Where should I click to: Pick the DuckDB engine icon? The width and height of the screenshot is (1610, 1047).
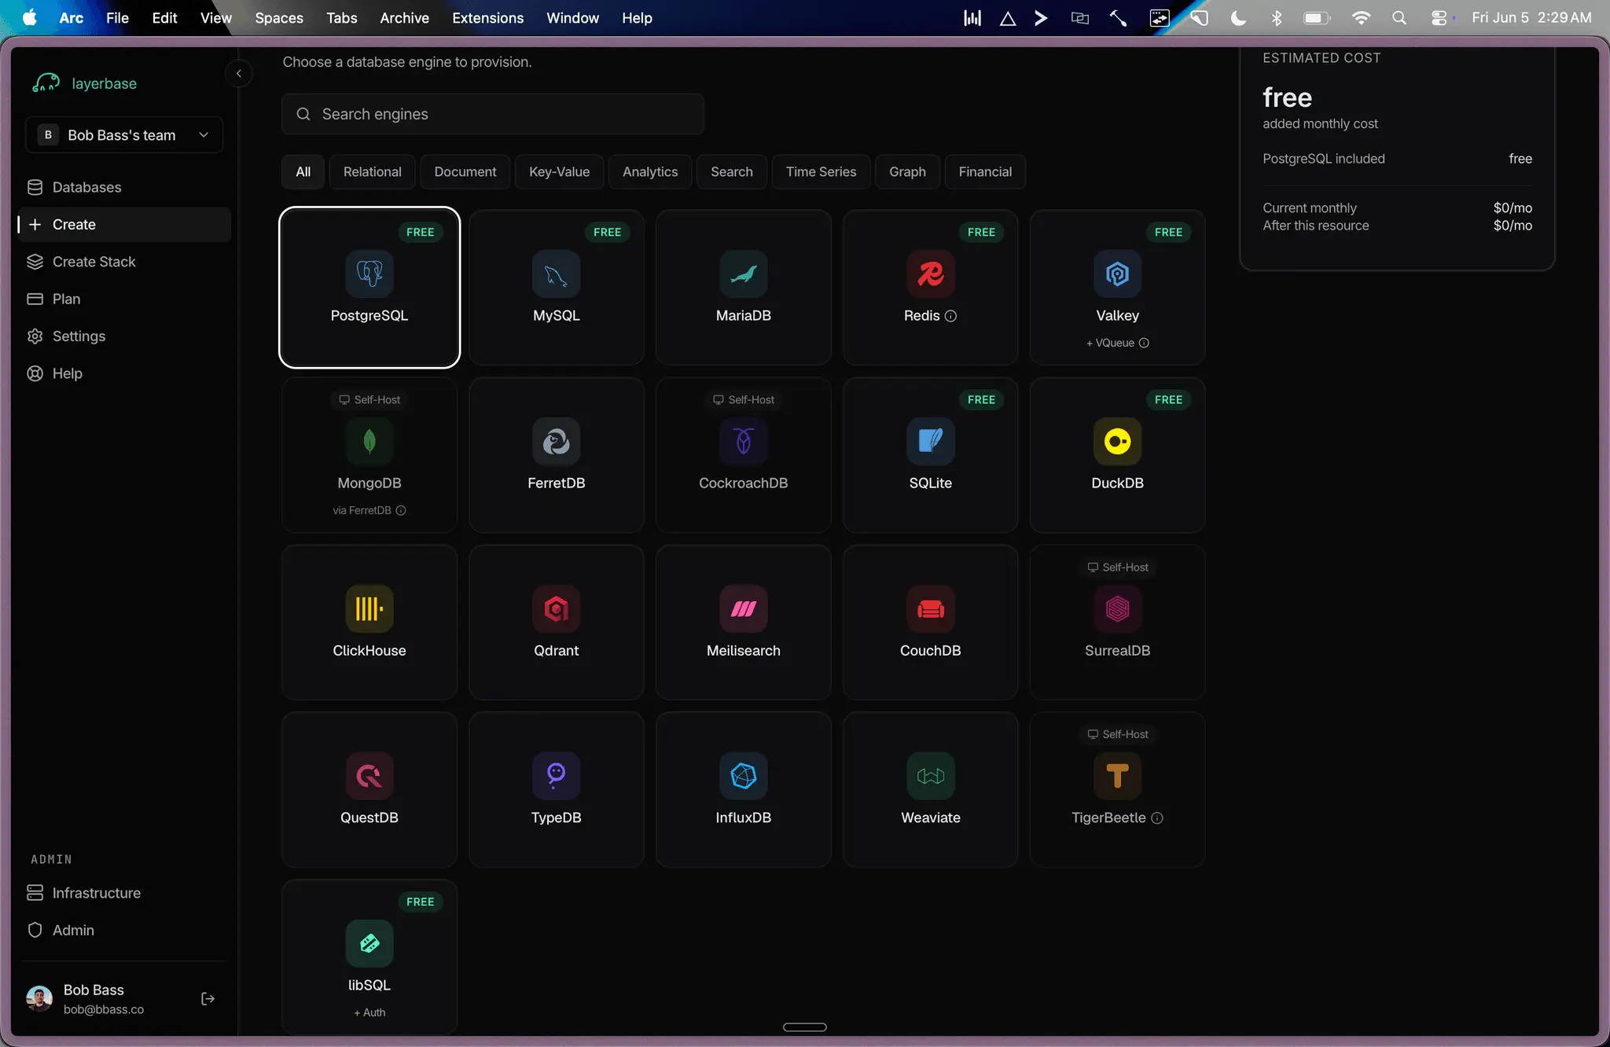point(1118,441)
